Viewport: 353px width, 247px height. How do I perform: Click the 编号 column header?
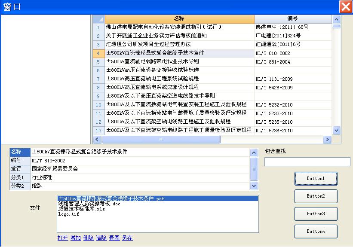click(x=292, y=19)
